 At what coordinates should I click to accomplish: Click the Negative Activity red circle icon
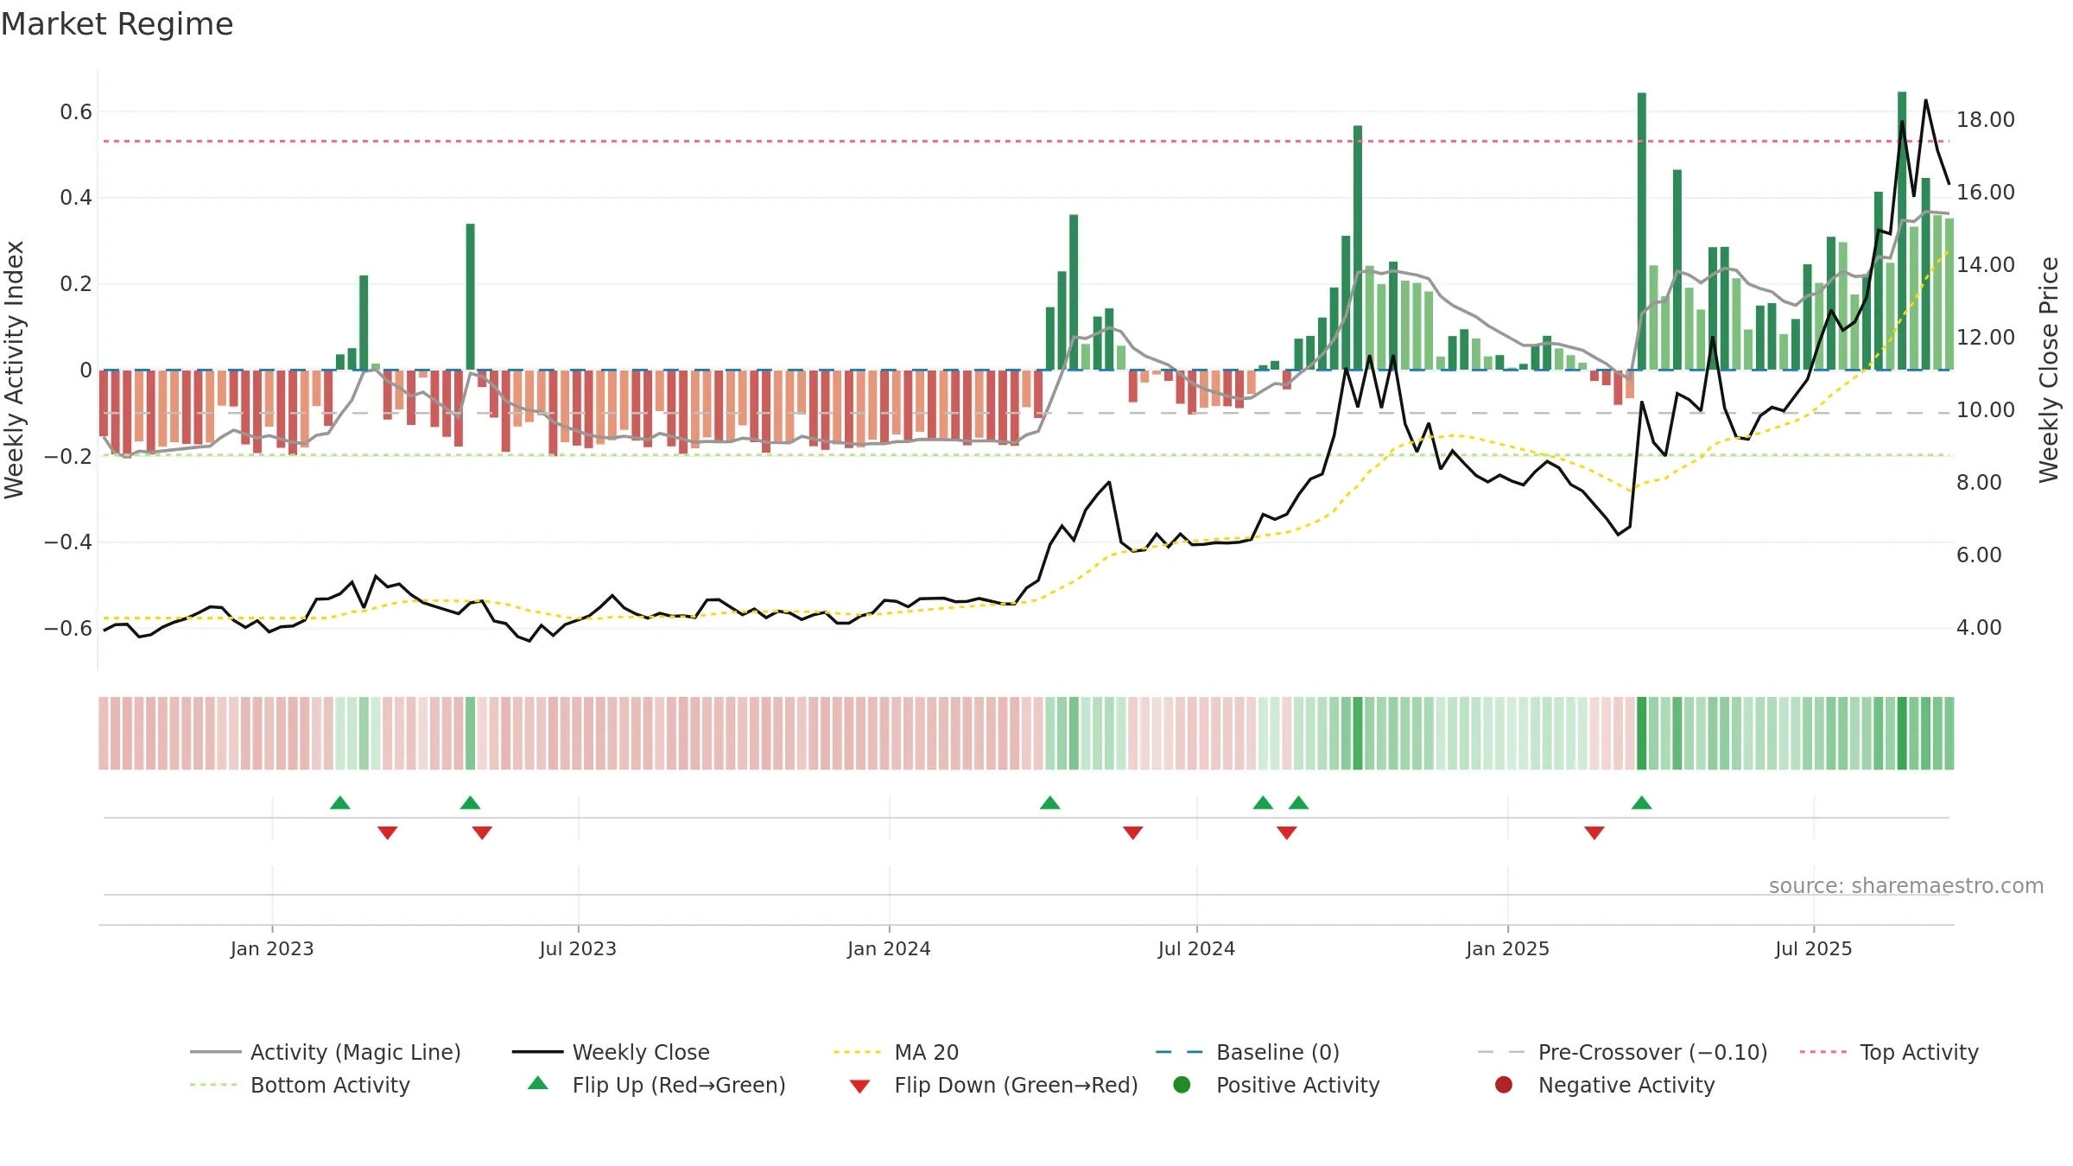pos(1504,1085)
